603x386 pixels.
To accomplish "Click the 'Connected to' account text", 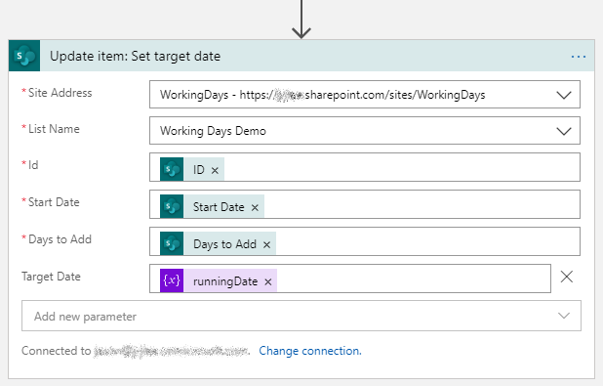I will click(136, 351).
